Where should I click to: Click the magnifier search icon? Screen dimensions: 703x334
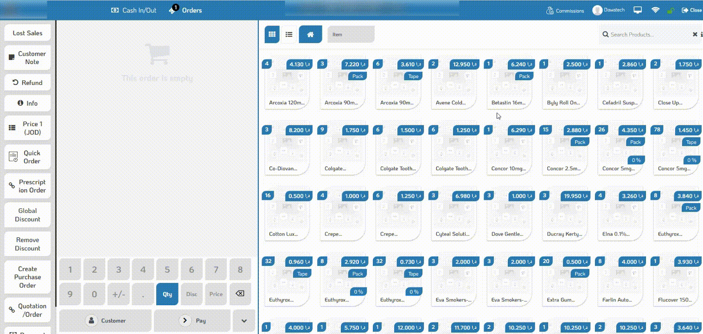click(605, 34)
